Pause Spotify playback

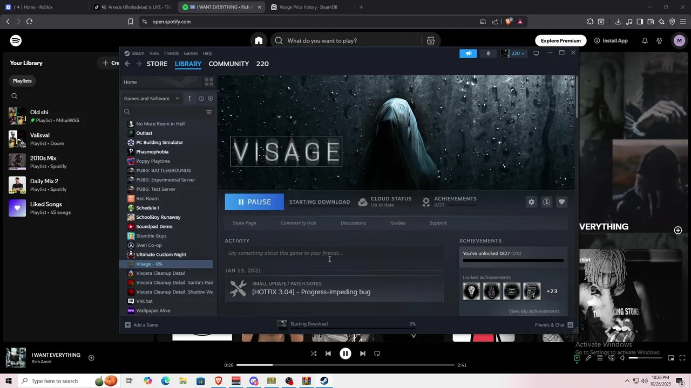(x=345, y=354)
